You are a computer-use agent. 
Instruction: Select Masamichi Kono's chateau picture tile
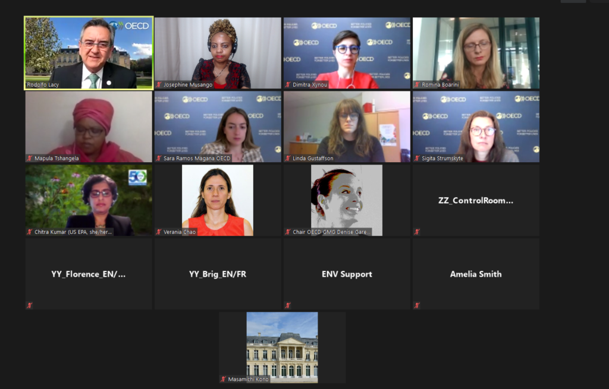point(282,347)
